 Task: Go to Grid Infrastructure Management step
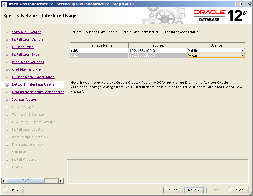[38, 92]
